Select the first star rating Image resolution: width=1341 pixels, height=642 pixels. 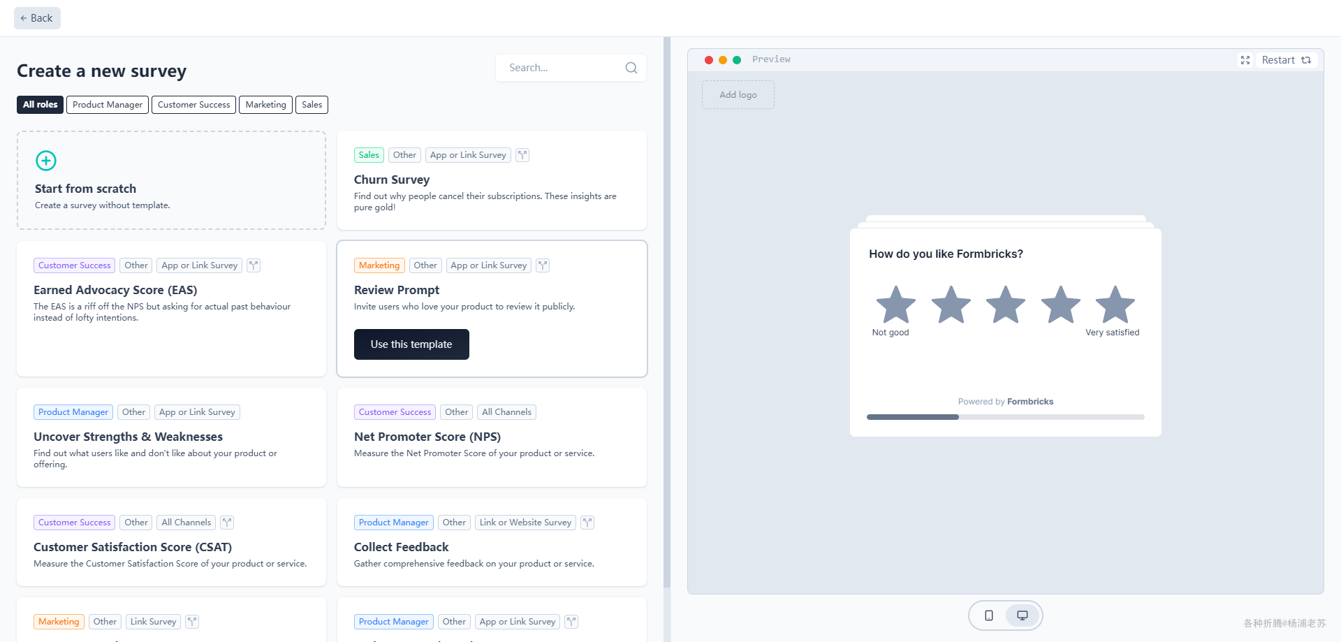(x=896, y=305)
